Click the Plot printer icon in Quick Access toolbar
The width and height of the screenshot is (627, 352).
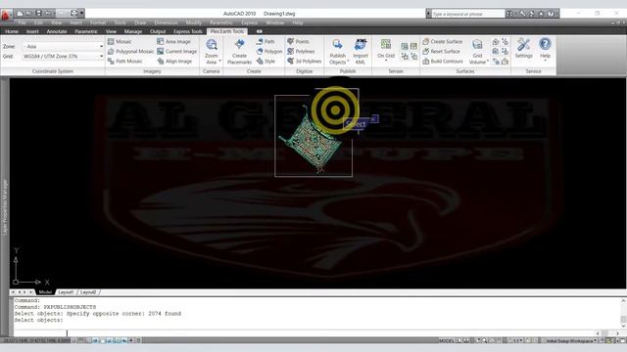73,13
